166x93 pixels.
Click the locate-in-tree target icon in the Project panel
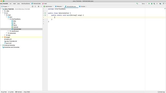pyautogui.click(x=33, y=6)
